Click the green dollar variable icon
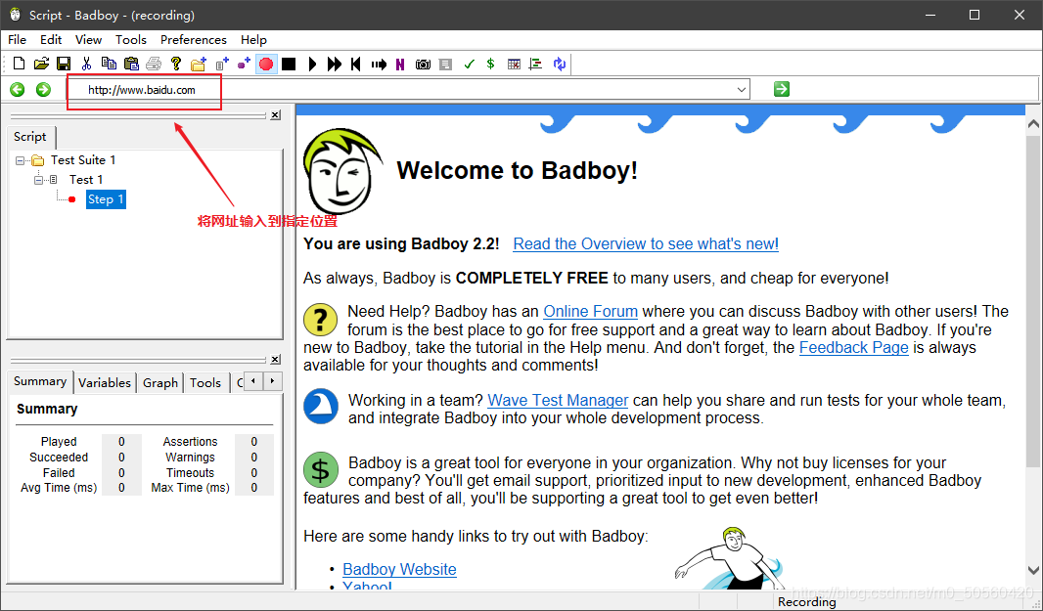 tap(490, 64)
